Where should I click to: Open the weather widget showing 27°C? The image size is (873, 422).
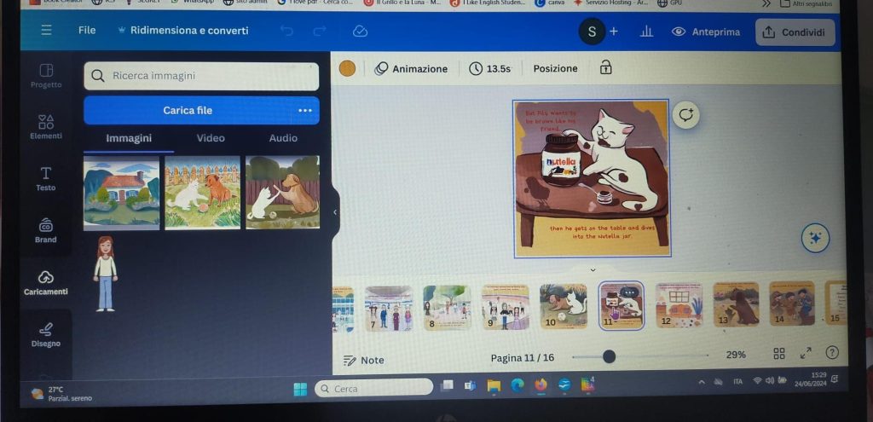point(61,394)
